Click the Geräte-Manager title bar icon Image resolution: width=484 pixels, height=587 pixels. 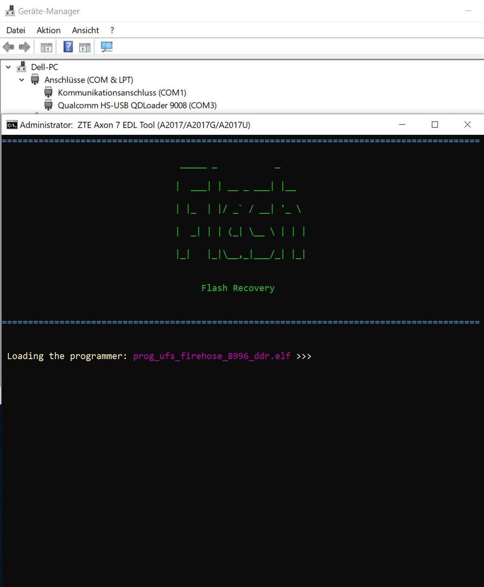coord(10,11)
